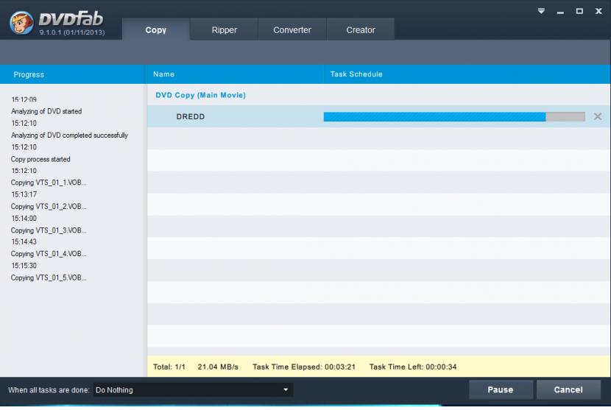Click log entry 'Copying VTS_01_3.VOB...'

(x=49, y=230)
